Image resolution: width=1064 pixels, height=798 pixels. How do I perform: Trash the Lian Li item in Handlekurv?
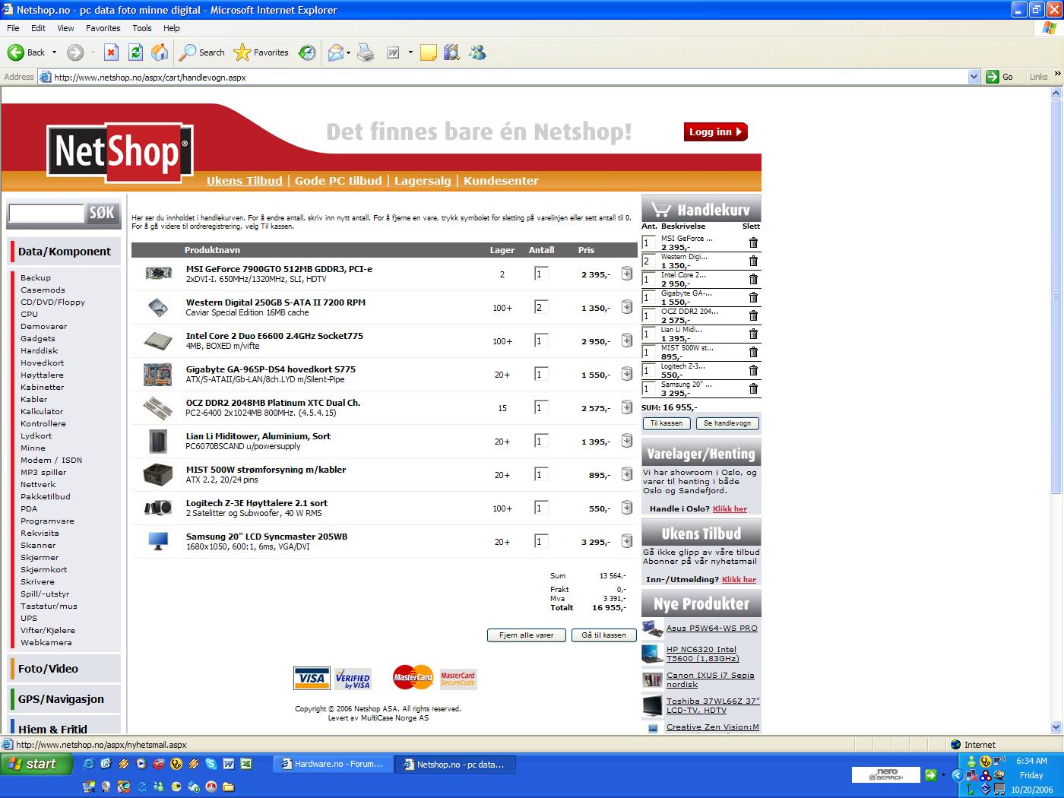[x=753, y=334]
